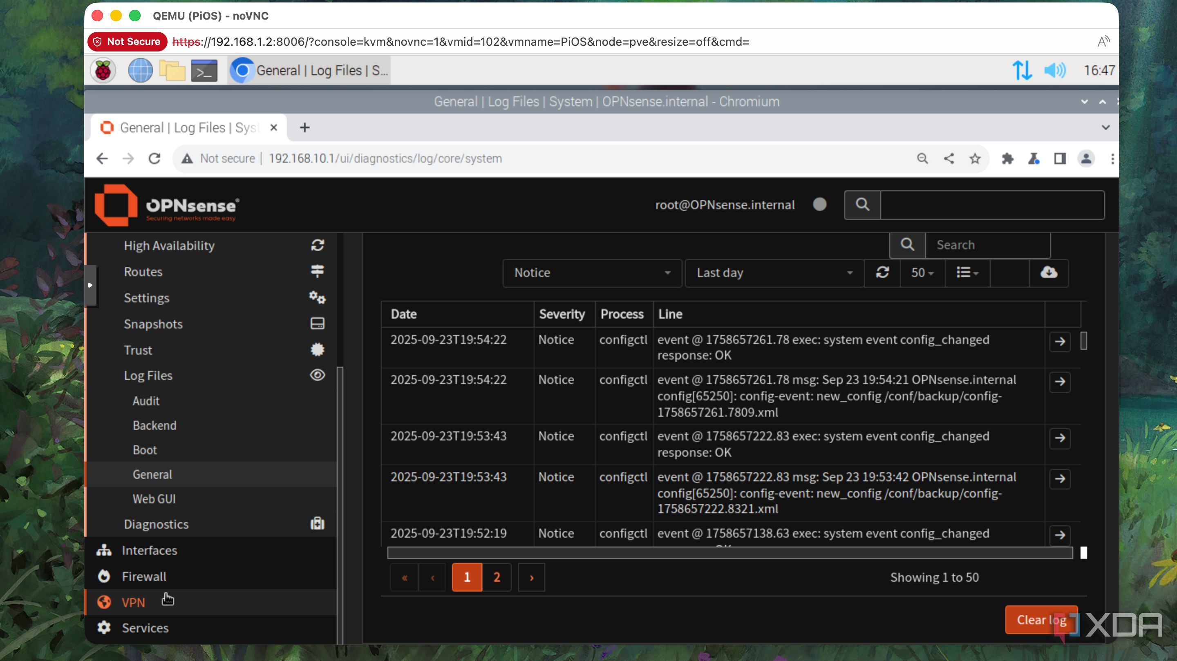This screenshot has width=1177, height=661.
Task: Open the Web GUI log page
Action: pyautogui.click(x=154, y=499)
